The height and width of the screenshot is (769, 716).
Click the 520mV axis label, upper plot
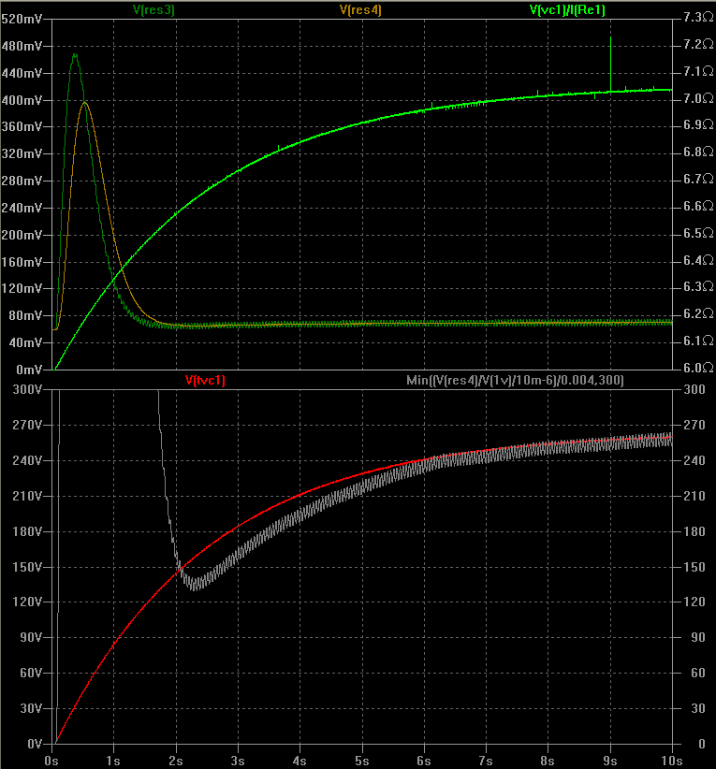click(x=22, y=19)
